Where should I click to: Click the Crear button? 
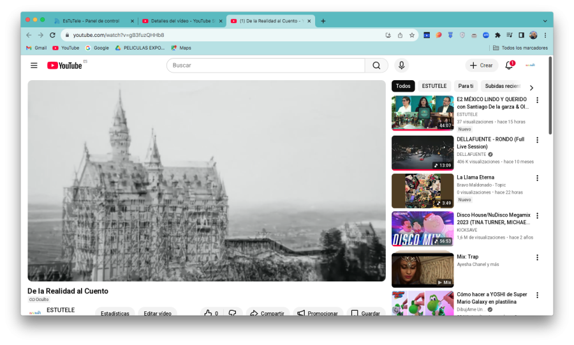click(x=482, y=66)
